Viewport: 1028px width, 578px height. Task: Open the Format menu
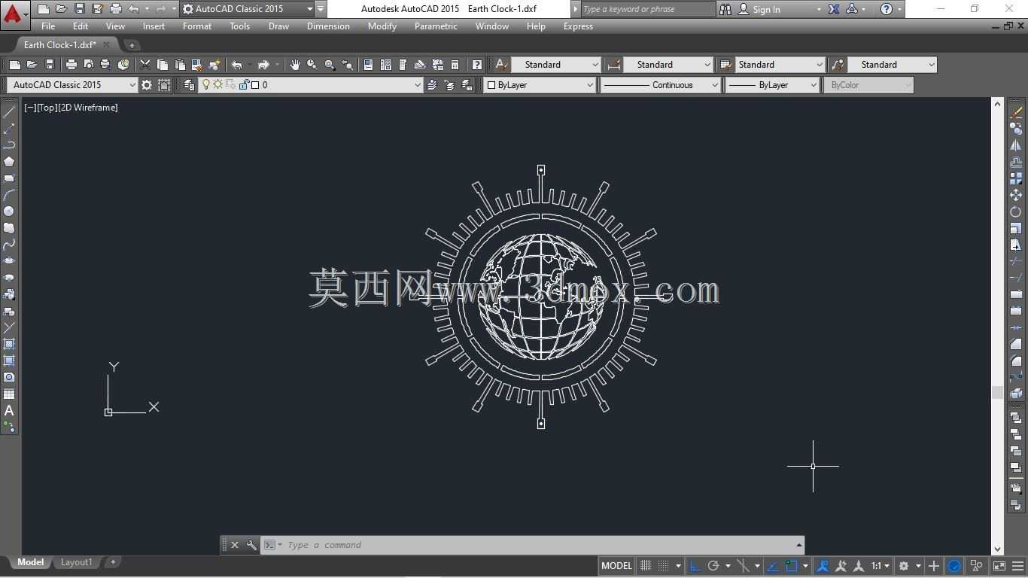[x=196, y=26]
